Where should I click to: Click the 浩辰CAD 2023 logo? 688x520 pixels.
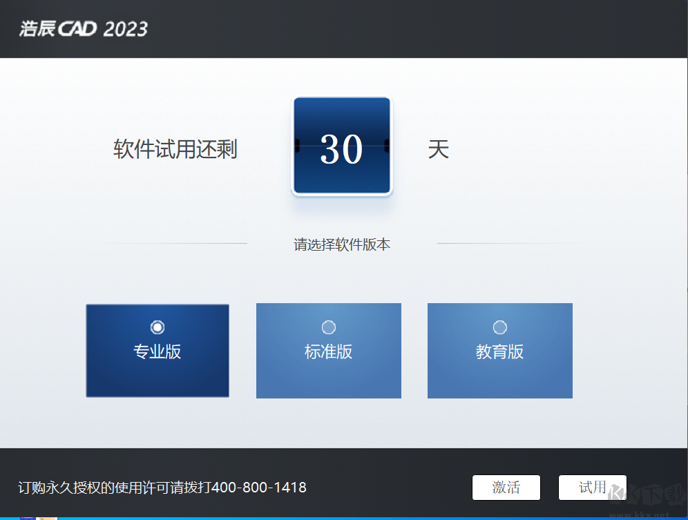point(83,29)
